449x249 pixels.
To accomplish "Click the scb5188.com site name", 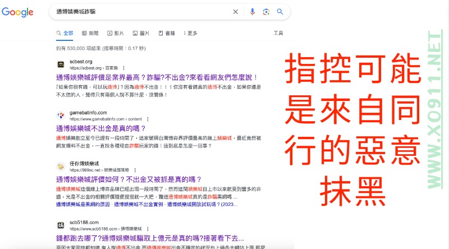I will (84, 223).
